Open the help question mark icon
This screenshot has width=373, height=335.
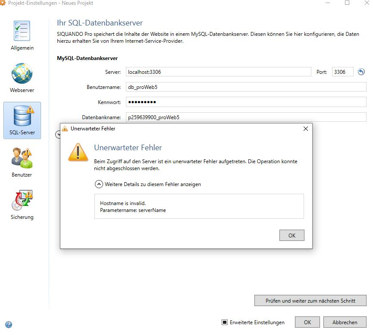(x=9, y=325)
